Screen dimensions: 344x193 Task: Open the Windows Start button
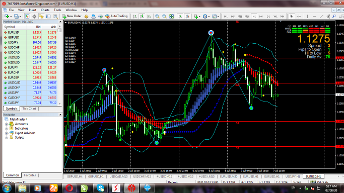click(x=7, y=188)
